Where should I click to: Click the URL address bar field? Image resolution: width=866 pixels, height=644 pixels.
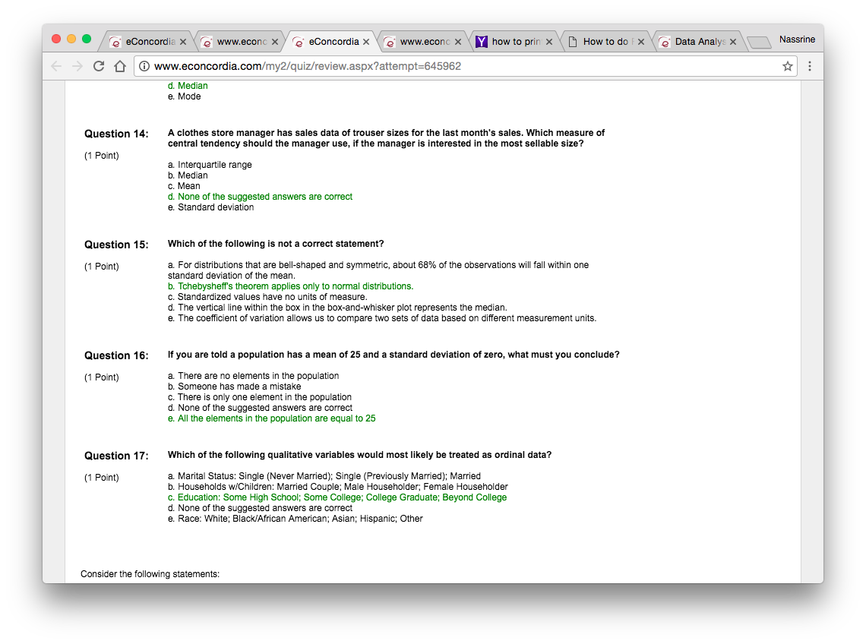456,66
